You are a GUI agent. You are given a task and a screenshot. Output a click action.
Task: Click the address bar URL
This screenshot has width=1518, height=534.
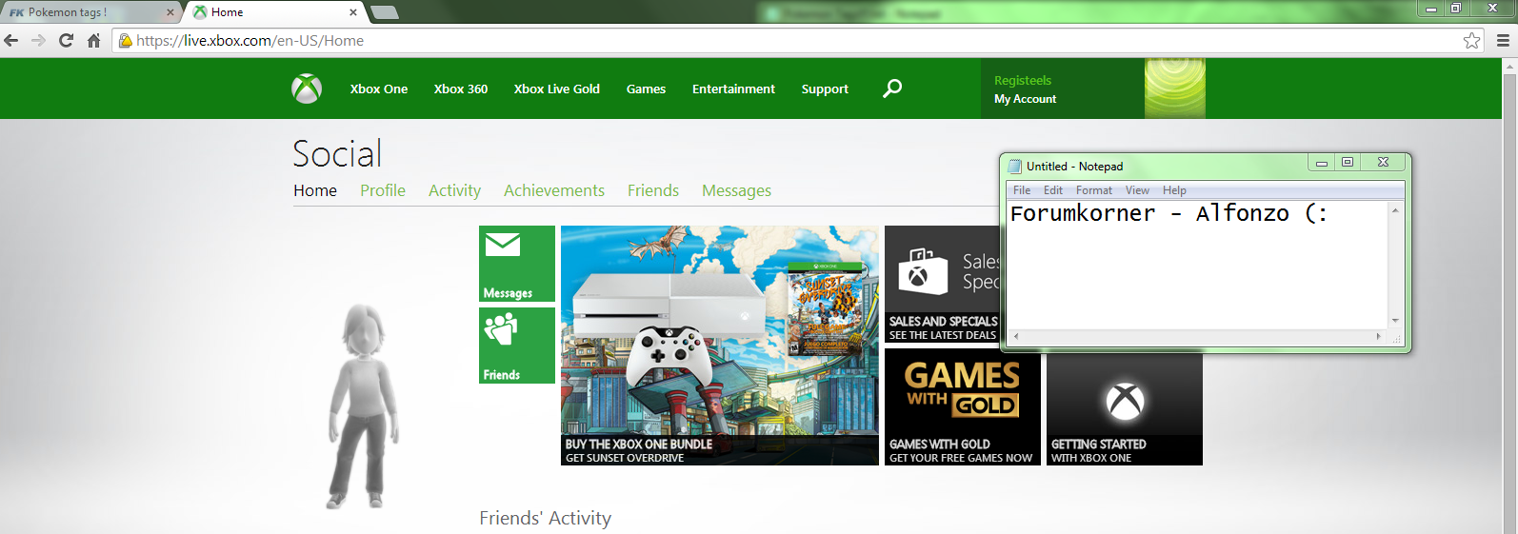point(250,40)
